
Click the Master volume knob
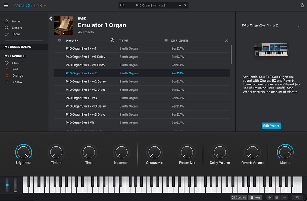pyautogui.click(x=285, y=152)
